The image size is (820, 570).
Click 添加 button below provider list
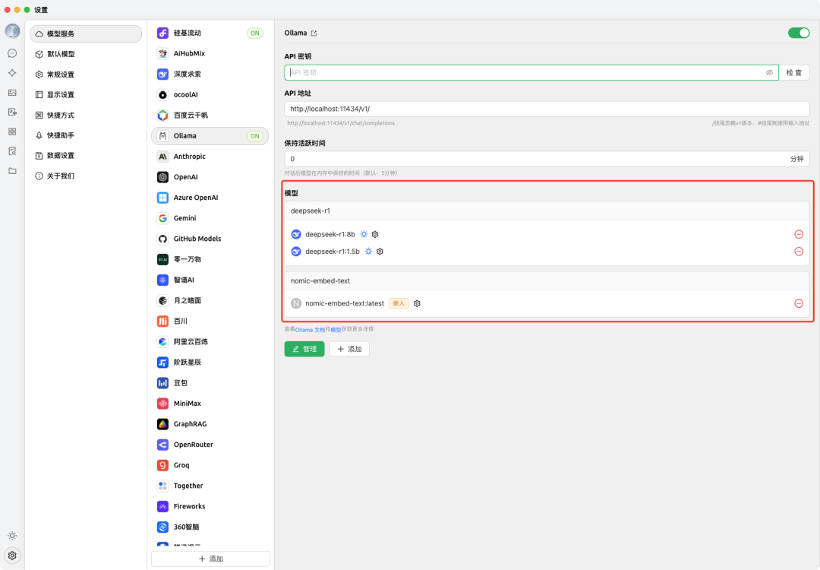[211, 559]
